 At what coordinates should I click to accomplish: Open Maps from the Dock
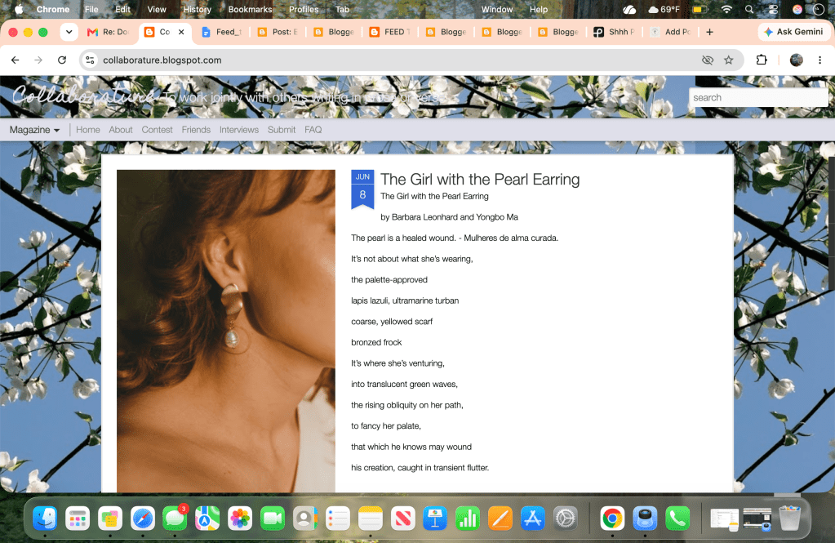coord(207,518)
